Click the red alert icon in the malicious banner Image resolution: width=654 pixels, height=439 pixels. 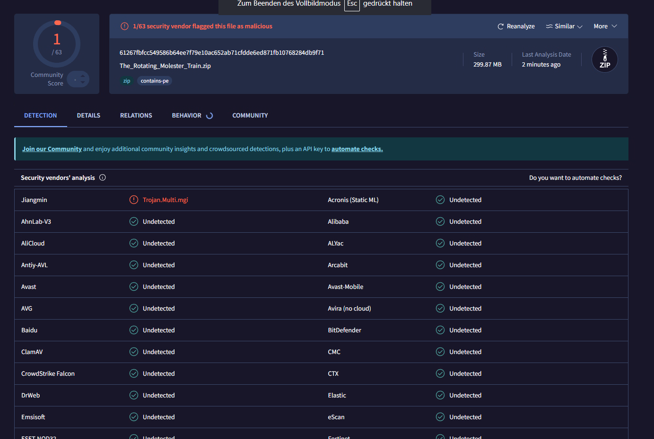pos(124,26)
